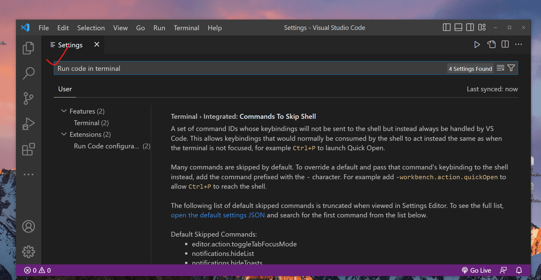Open the File menu
This screenshot has width=541, height=280.
pos(44,28)
